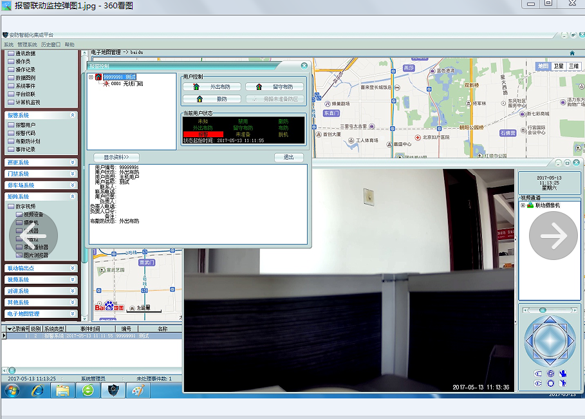
Task: Click the home icon above the map
Action: [572, 53]
